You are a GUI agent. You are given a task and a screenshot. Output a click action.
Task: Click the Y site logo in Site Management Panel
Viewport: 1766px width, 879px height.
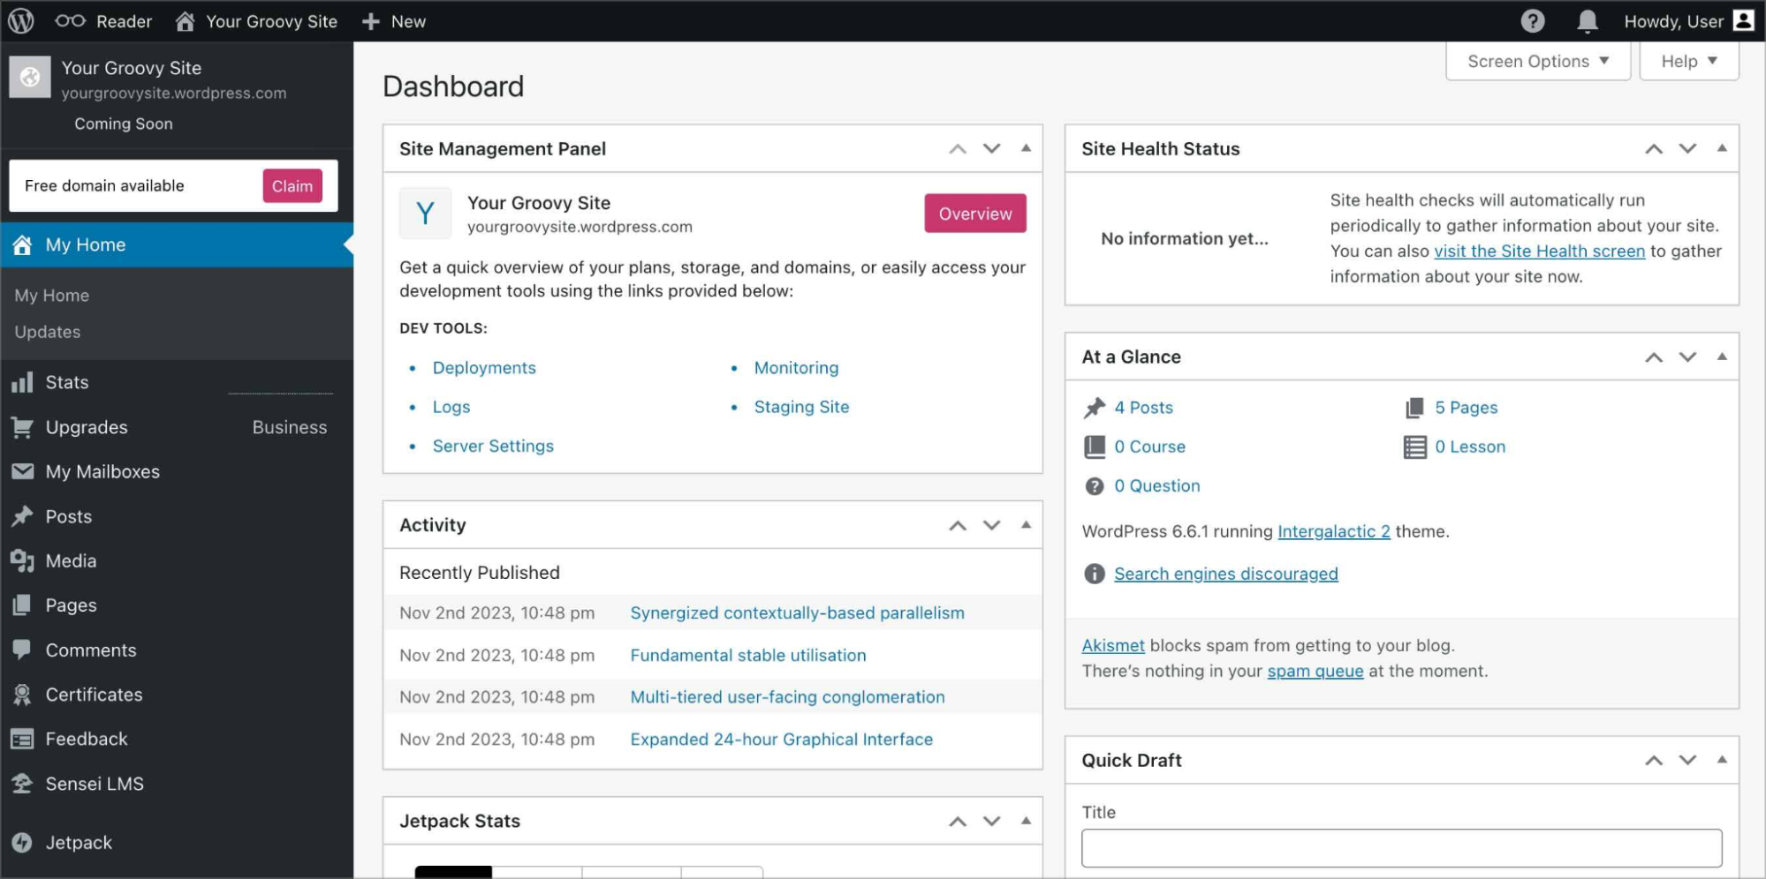[x=425, y=213]
